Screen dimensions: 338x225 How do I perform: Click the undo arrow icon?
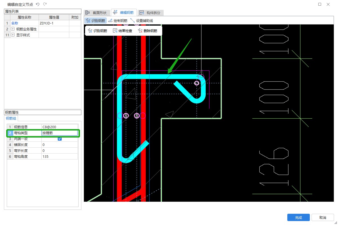(x=37, y=4)
